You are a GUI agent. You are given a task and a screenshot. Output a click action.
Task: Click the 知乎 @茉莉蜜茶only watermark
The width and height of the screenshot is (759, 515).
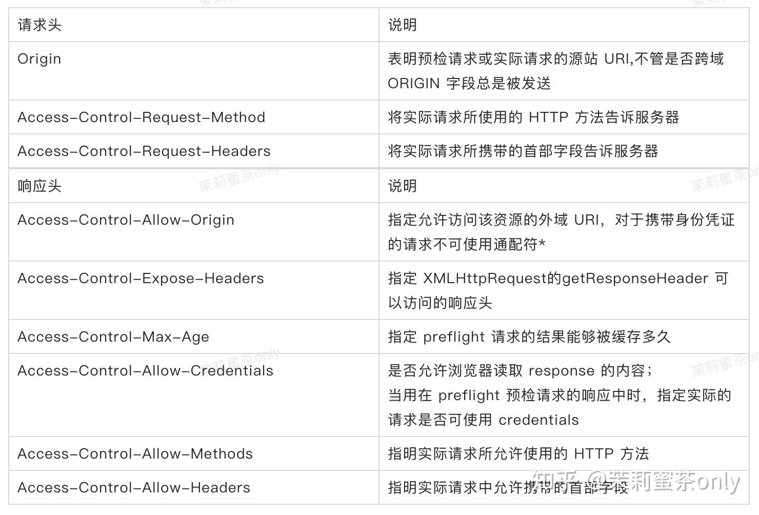(636, 482)
